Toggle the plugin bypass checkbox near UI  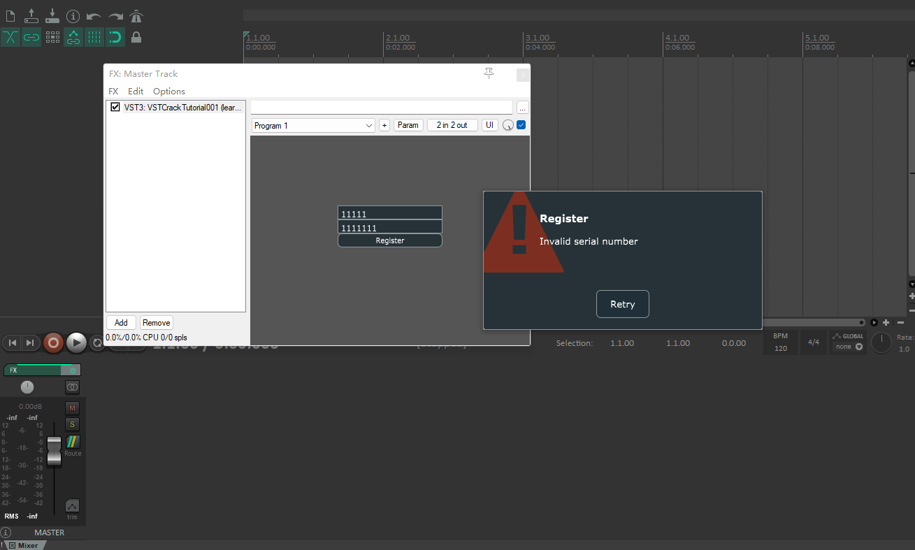[x=521, y=125]
